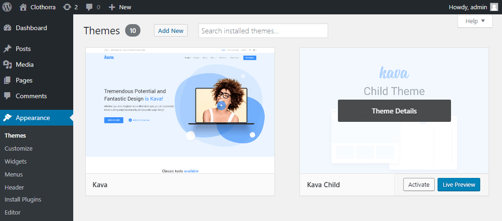Screen dimensions: 502x221
Task: Click the admin avatar picture
Action: (x=494, y=7)
